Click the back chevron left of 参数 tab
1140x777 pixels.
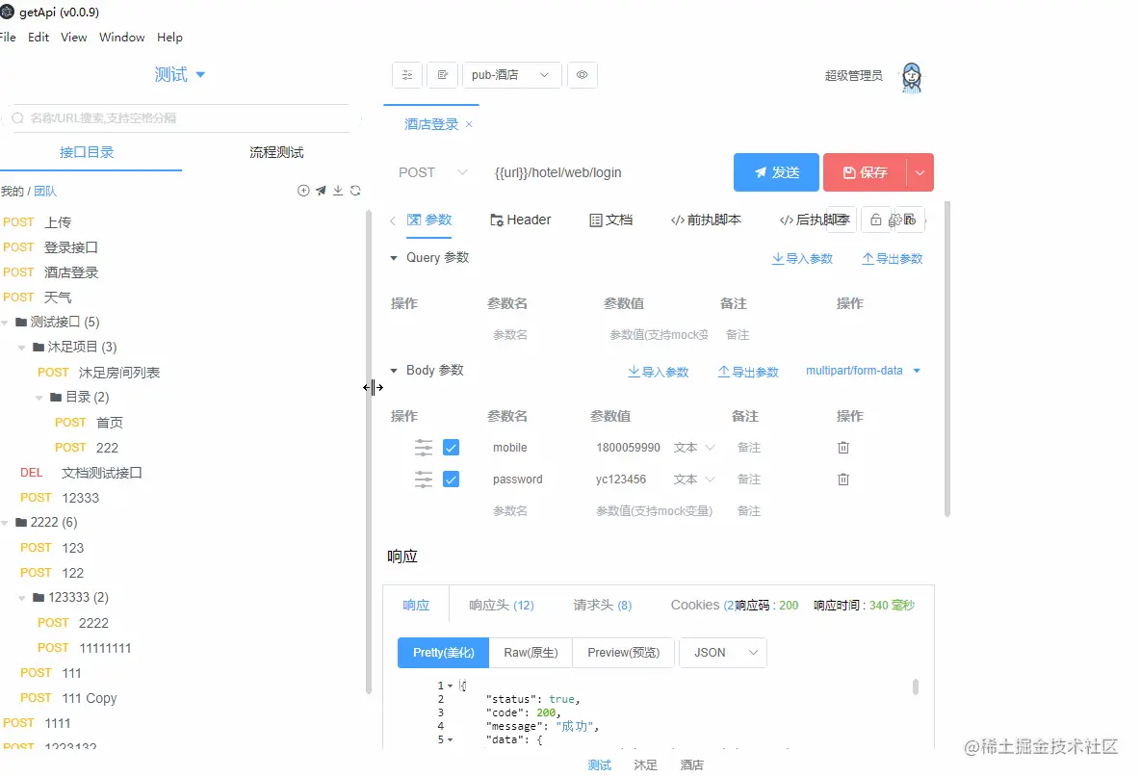click(x=392, y=220)
